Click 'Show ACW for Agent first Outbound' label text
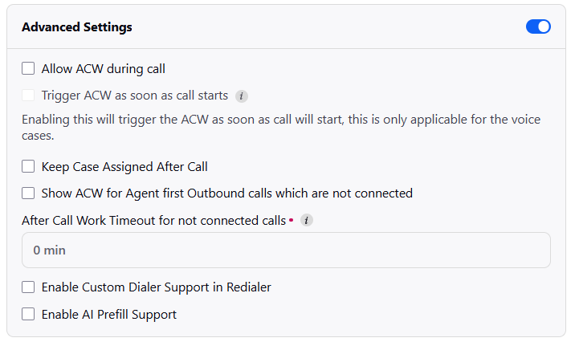This screenshot has height=342, width=575. point(227,193)
